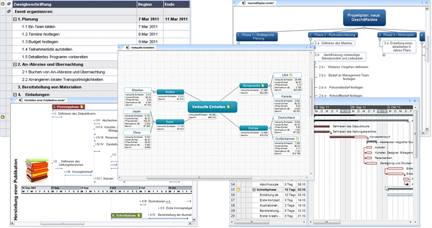The width and height of the screenshot is (432, 228).
Task: Click the note icon in the outline header
Action: (3, 4)
